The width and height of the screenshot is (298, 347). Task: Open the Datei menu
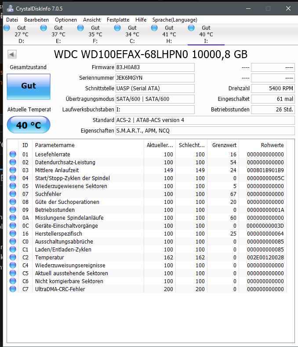point(12,20)
